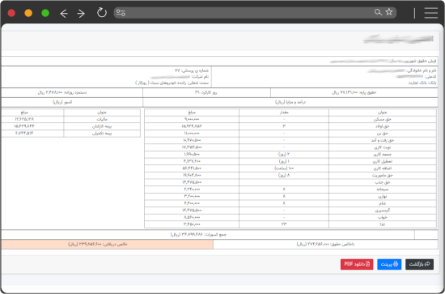Click the پرینت (print) button
Screen dimensions: 445x294
tap(389, 264)
